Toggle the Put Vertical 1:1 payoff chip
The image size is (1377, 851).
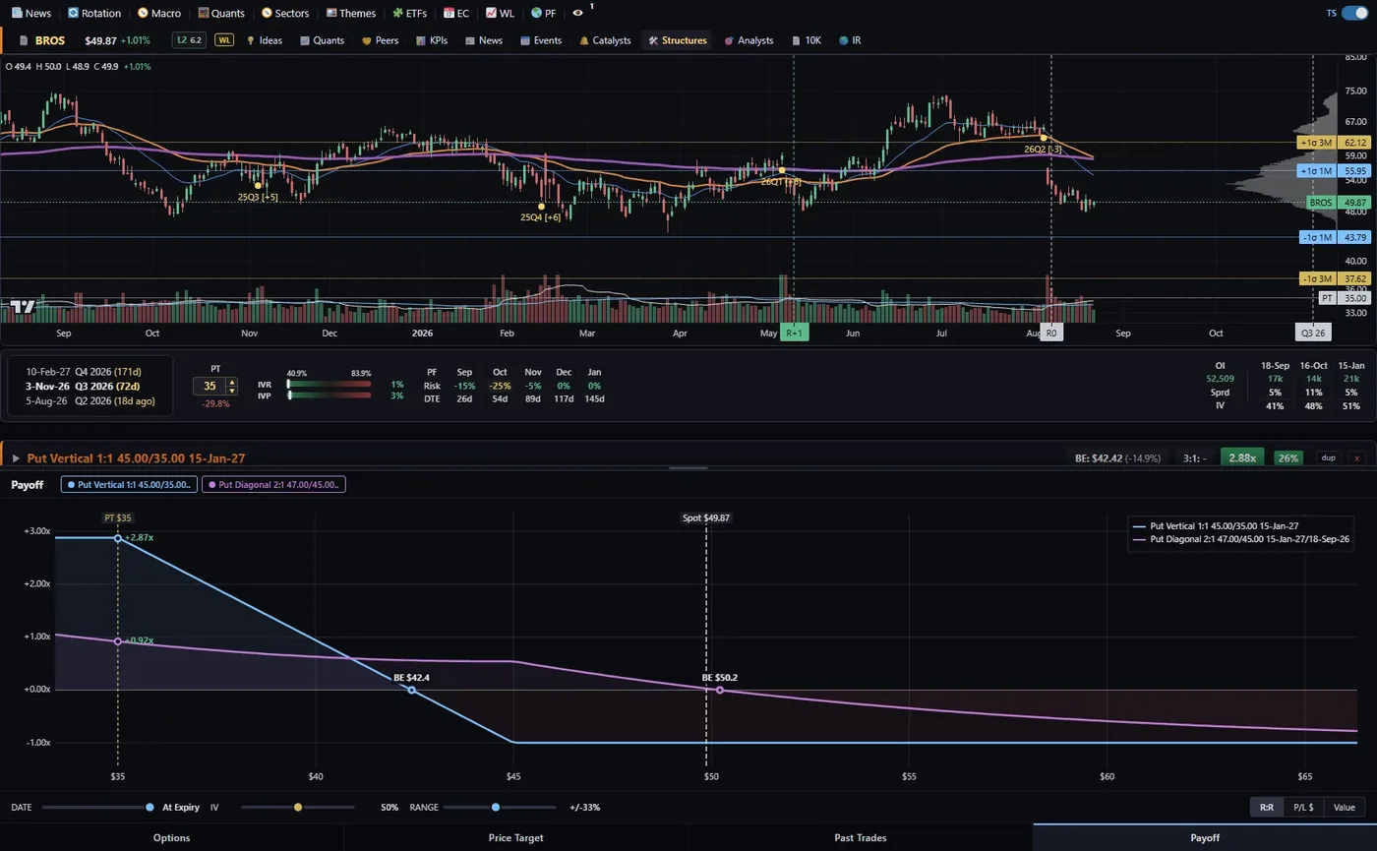tap(128, 484)
